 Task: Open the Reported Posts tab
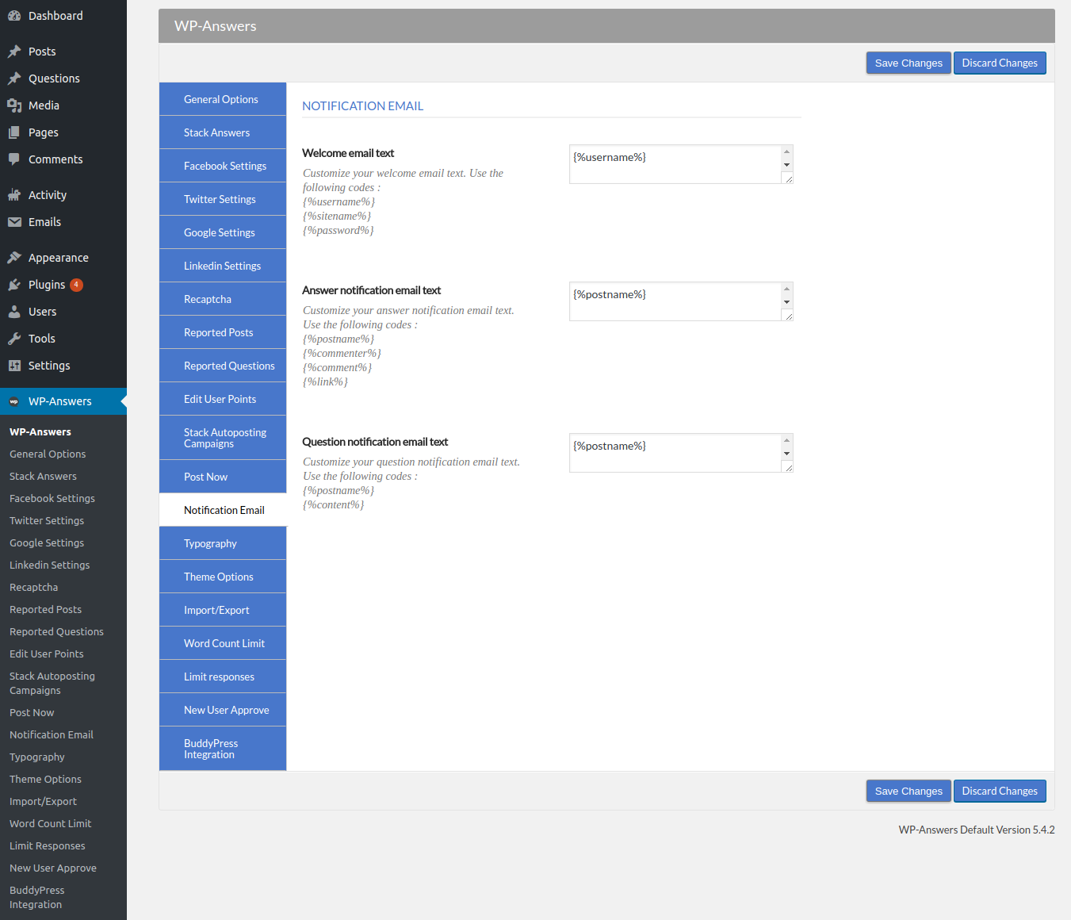click(x=223, y=332)
